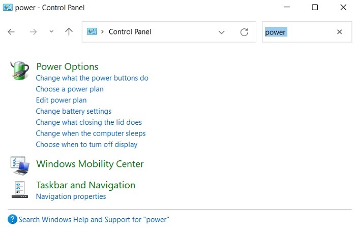Expand the address bar path chevron
356x237 pixels.
[103, 32]
